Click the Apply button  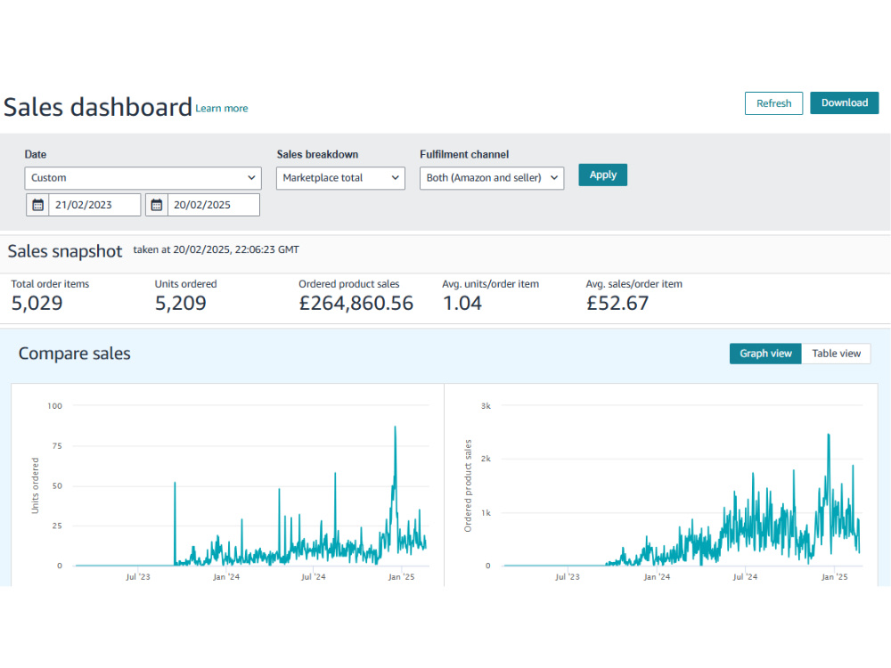click(603, 175)
